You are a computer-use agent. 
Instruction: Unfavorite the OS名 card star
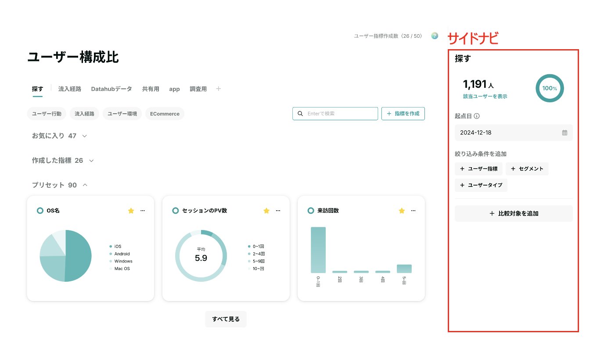pyautogui.click(x=131, y=211)
